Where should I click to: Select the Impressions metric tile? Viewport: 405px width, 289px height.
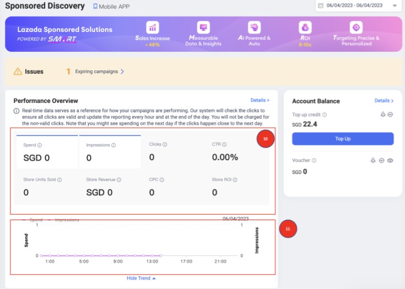[110, 152]
